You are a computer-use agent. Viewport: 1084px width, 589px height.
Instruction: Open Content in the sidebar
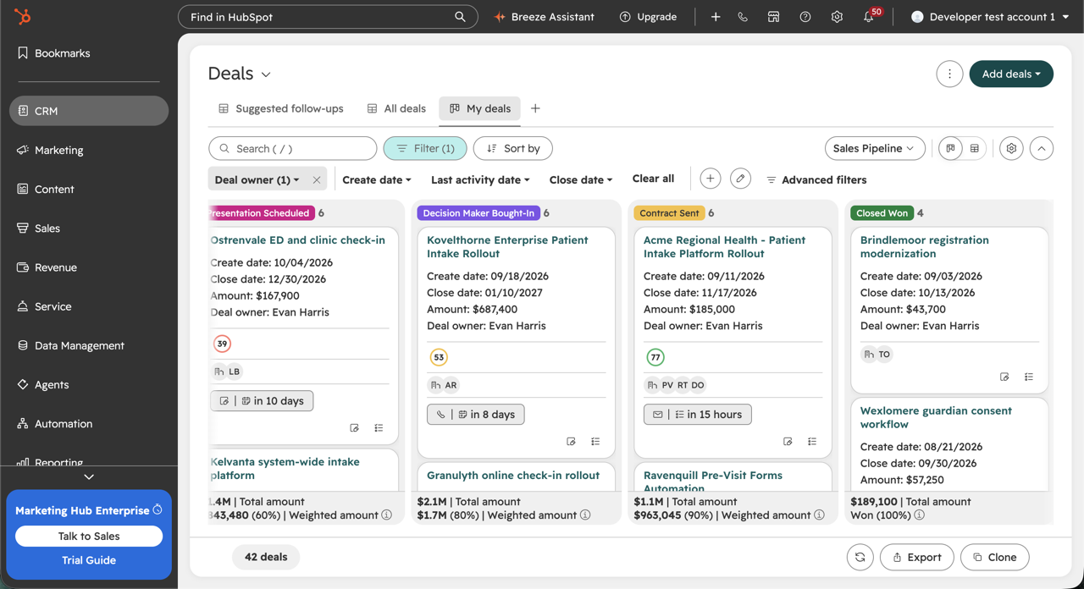coord(89,189)
